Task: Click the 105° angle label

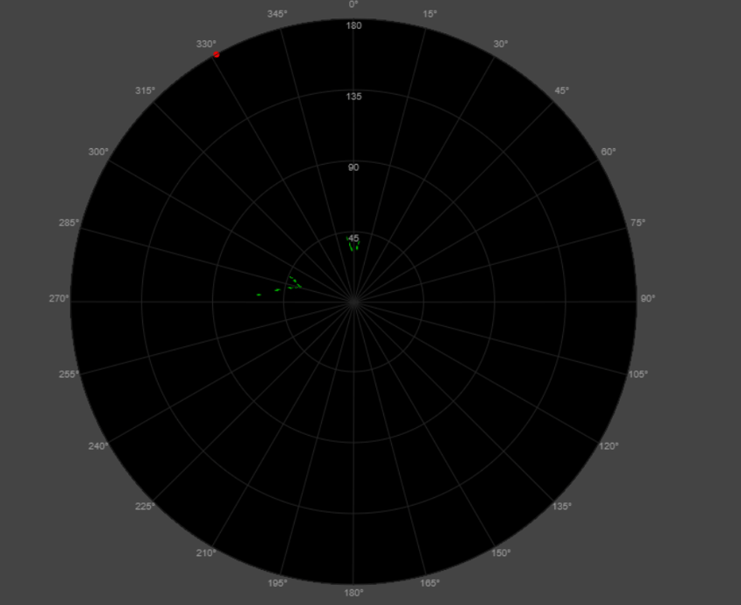Action: click(638, 374)
